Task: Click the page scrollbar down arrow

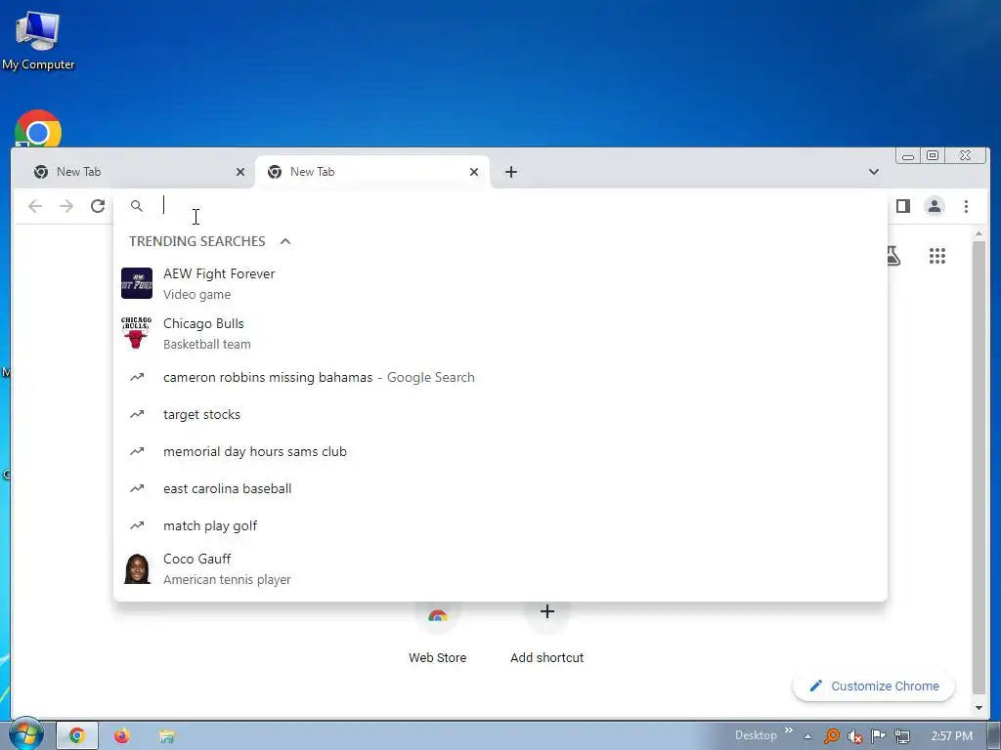Action: [979, 708]
